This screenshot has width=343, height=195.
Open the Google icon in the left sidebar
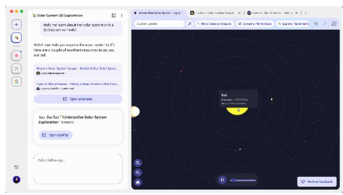(x=15, y=82)
